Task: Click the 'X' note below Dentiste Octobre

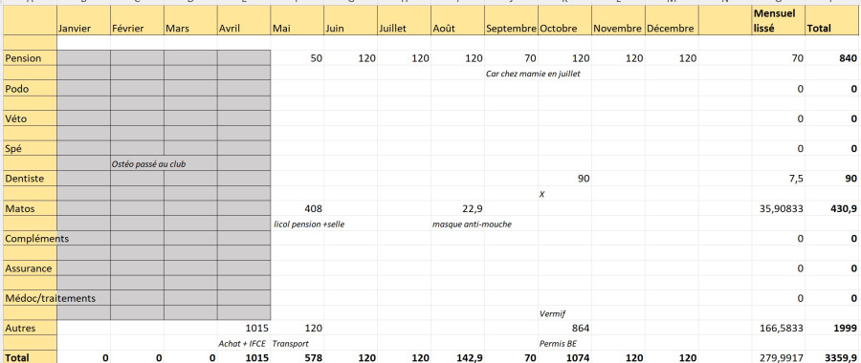Action: pyautogui.click(x=542, y=194)
